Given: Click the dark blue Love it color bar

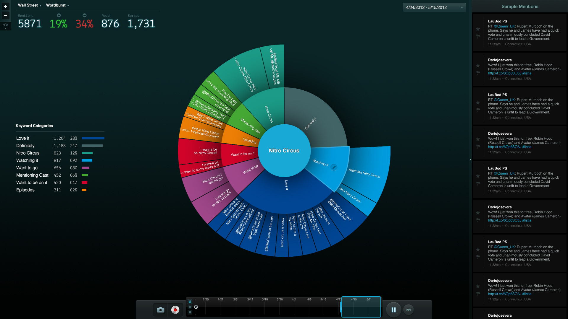Looking at the screenshot, I should click(x=93, y=138).
